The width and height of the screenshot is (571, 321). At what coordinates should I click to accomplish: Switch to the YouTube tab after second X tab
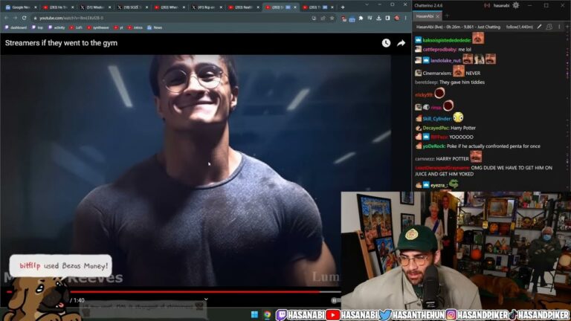(x=170, y=7)
